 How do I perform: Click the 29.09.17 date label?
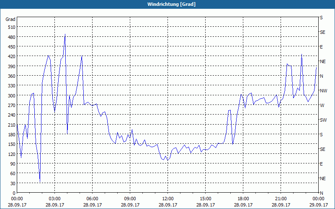318,205
